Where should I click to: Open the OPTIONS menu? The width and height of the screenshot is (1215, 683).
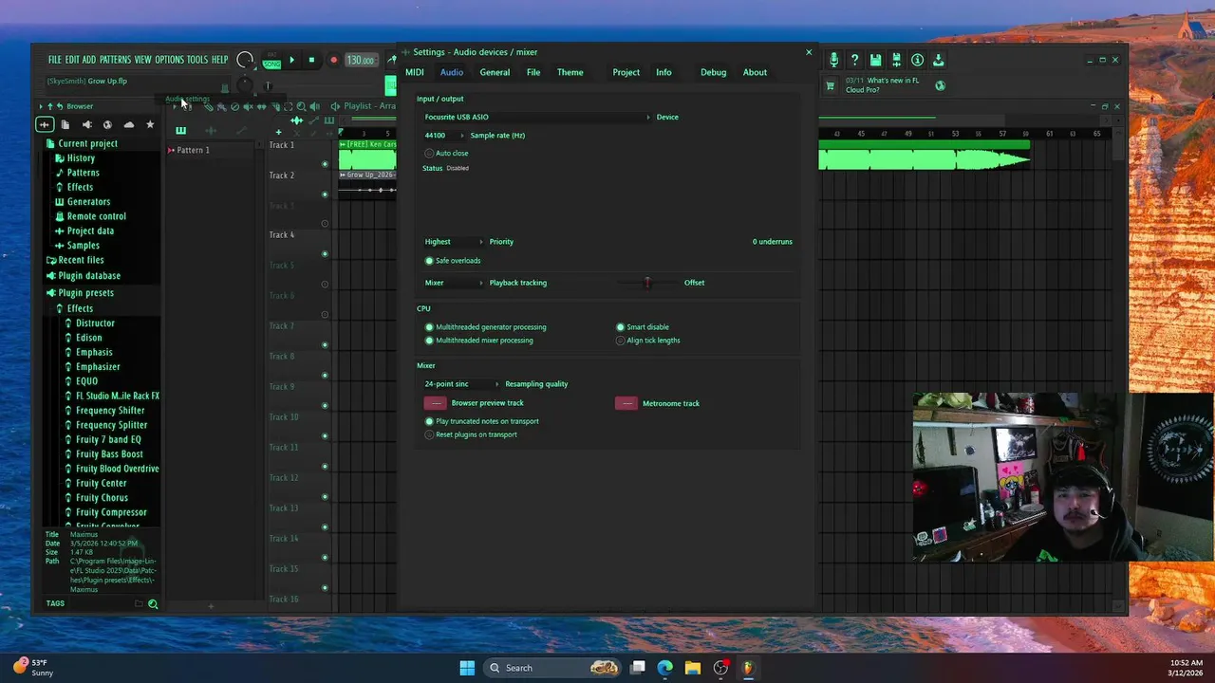(169, 60)
